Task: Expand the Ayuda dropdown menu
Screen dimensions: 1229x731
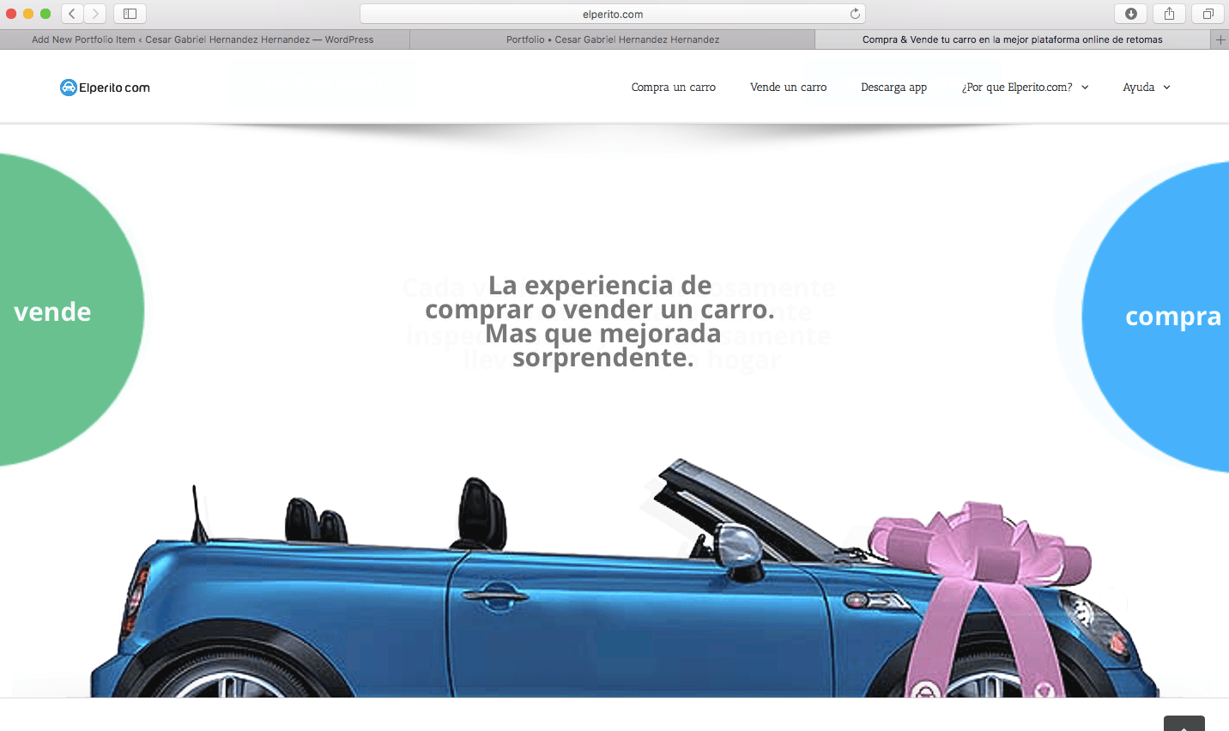Action: [x=1147, y=88]
